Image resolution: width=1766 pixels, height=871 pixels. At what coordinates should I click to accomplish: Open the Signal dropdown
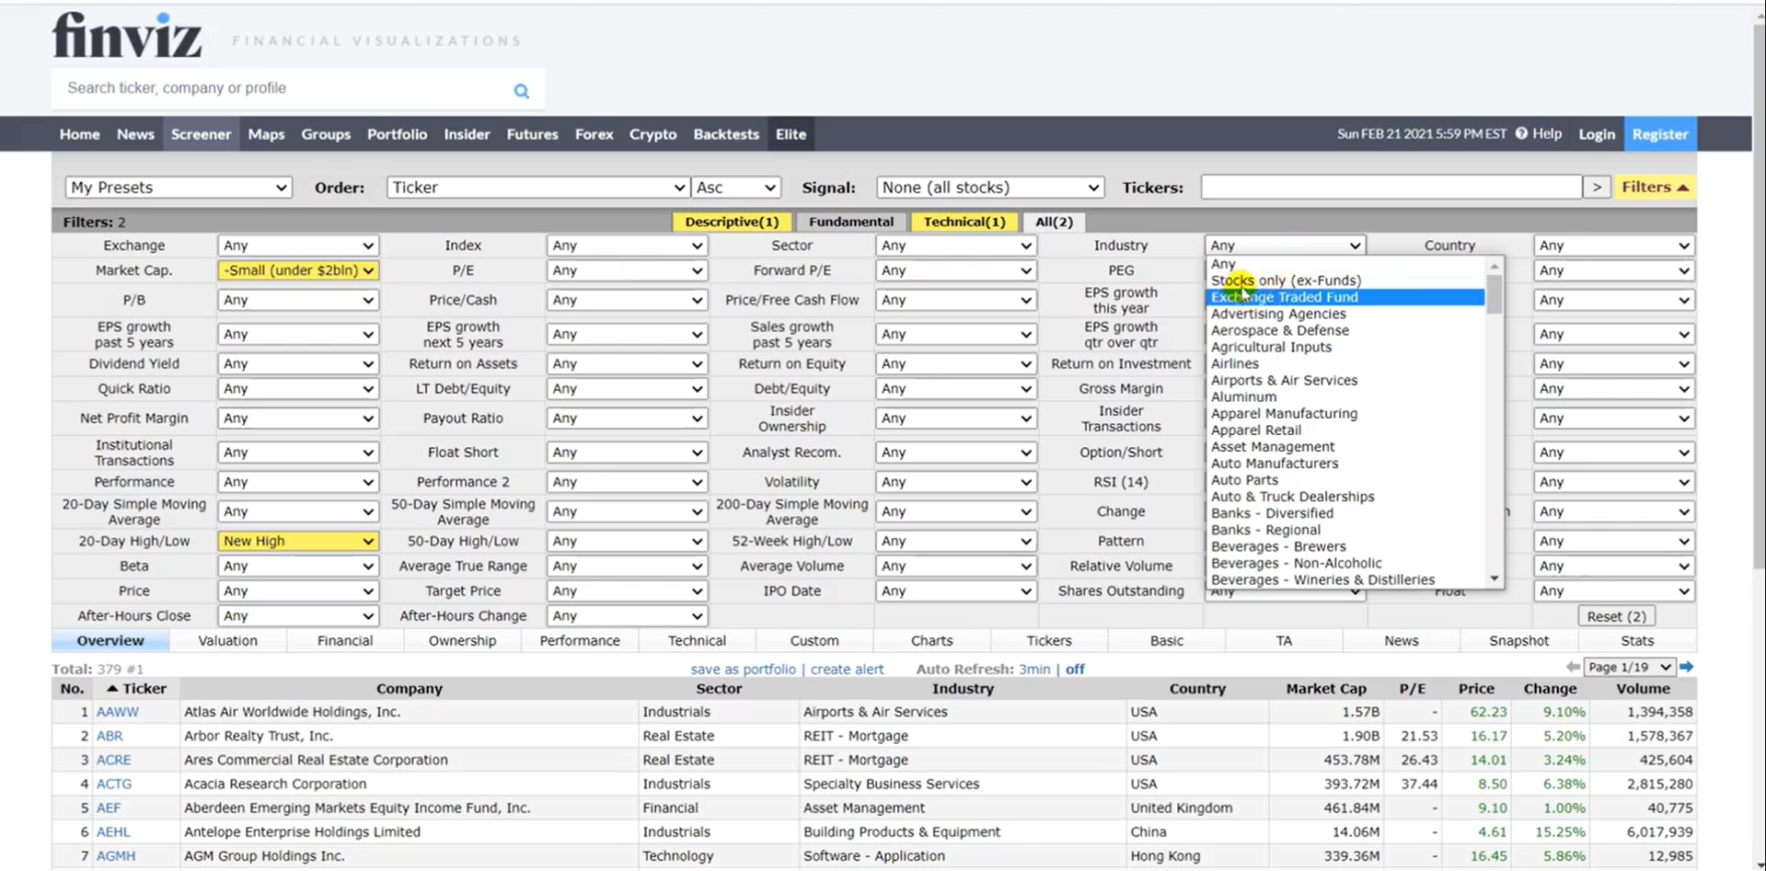(x=989, y=187)
